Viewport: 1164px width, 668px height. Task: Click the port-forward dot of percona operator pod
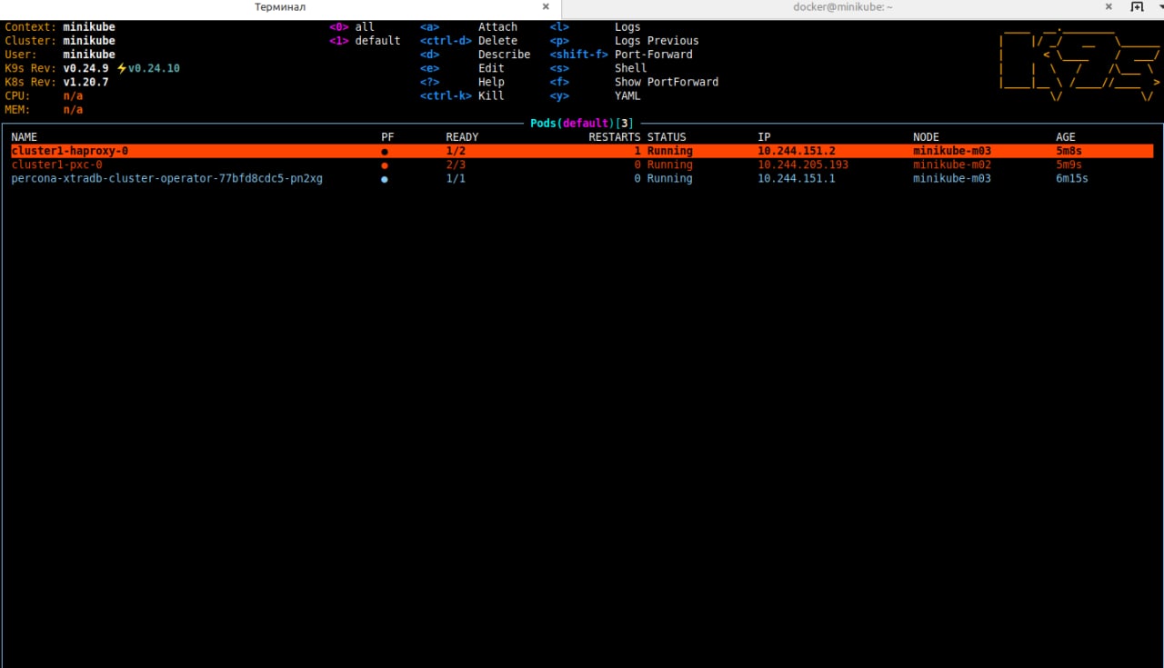click(x=385, y=179)
